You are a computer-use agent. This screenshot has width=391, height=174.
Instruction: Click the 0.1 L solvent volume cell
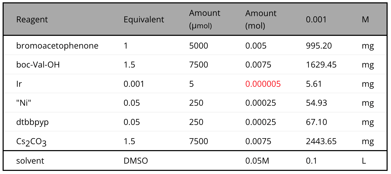(x=312, y=161)
